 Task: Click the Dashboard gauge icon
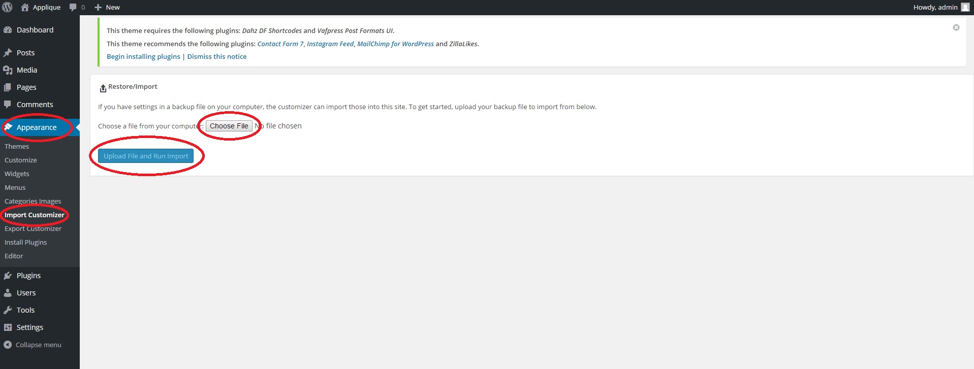[8, 30]
